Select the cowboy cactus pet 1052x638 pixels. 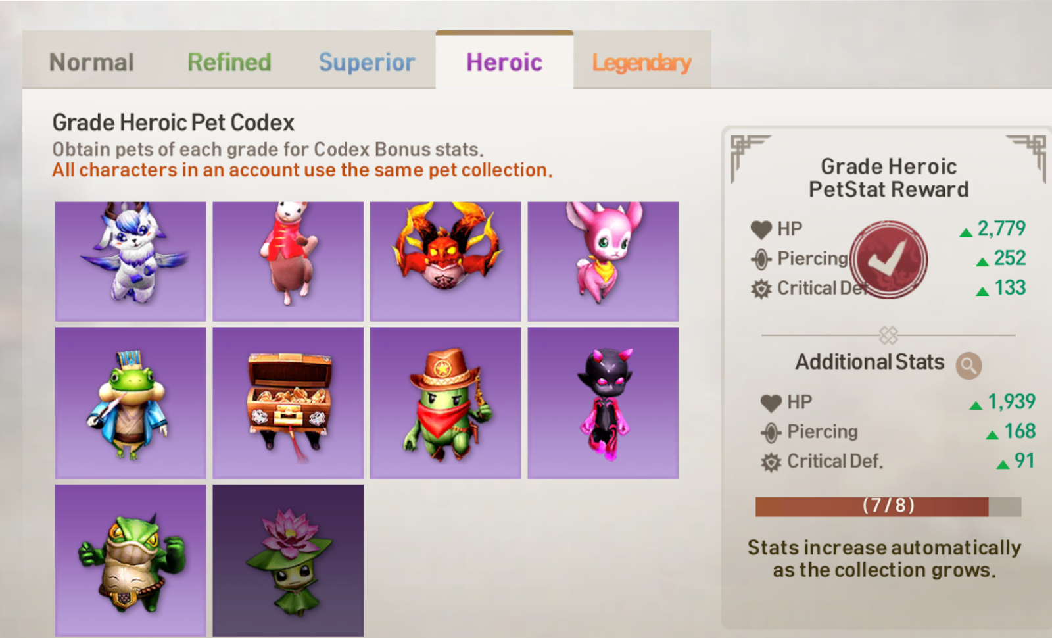[x=445, y=403]
